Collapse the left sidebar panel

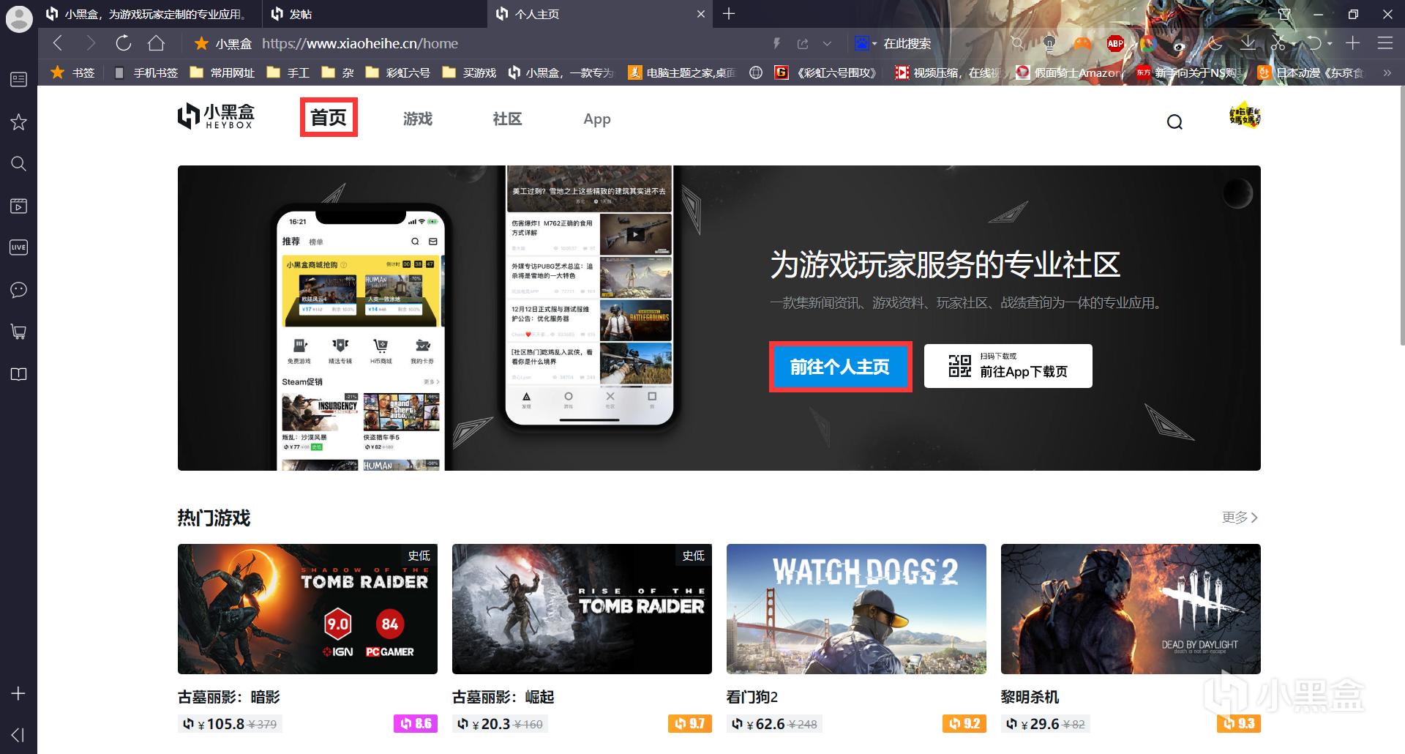pos(18,734)
